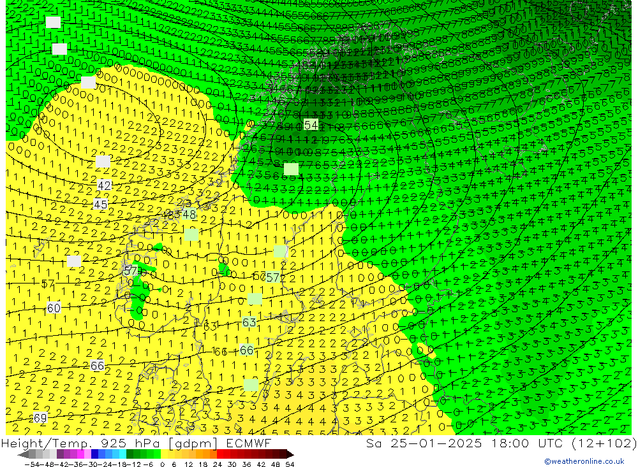Click the boxed 63 contour label on the map
Screen dimensions: 638x467
pyautogui.click(x=249, y=322)
